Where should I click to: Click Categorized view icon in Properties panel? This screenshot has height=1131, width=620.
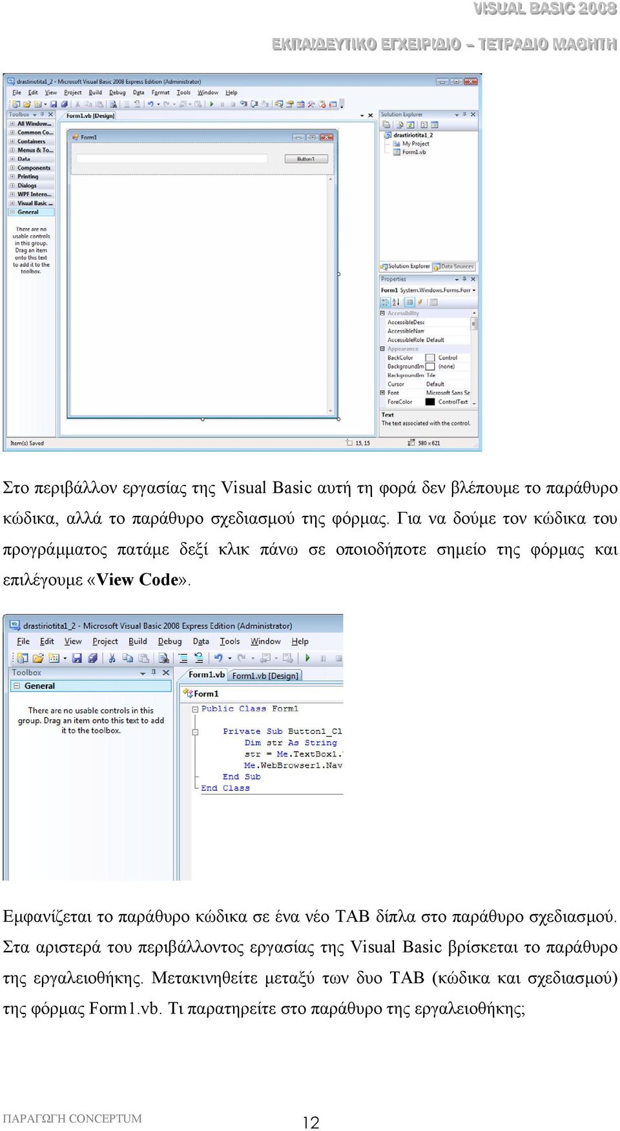[386, 302]
